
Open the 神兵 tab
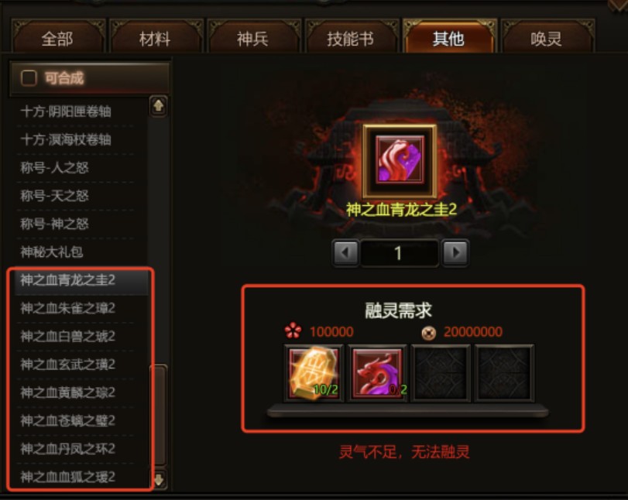pos(252,39)
